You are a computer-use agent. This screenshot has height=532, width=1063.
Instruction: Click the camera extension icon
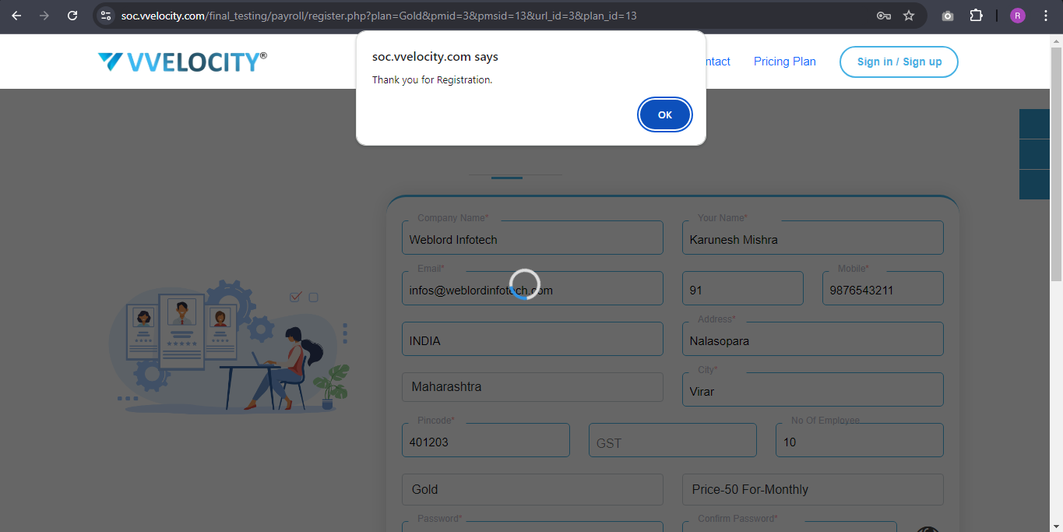point(948,16)
